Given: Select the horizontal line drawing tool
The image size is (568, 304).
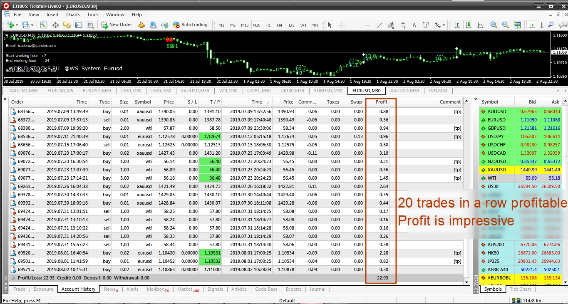Looking at the screenshot, I should (368, 25).
